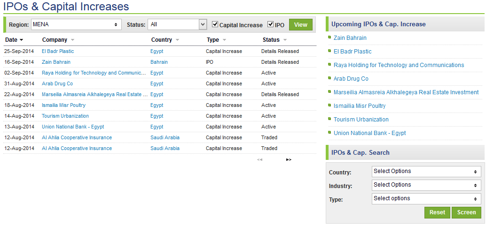Viewport: 486px width, 226px height.
Task: Select the 18-Aug-2014 date cell
Action: (x=19, y=105)
